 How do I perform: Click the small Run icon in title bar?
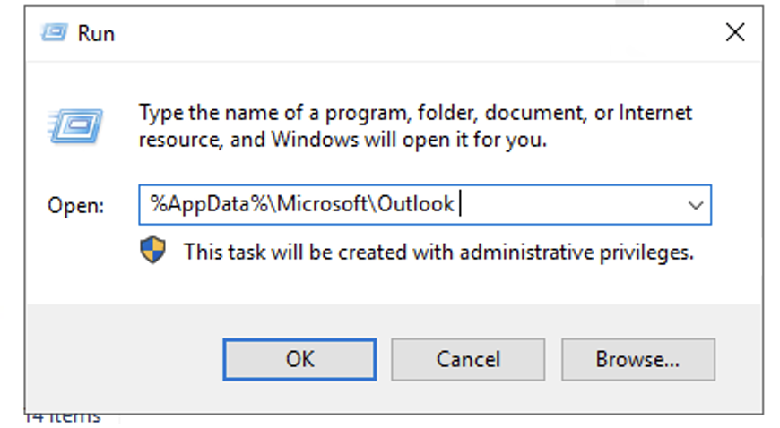[x=54, y=34]
